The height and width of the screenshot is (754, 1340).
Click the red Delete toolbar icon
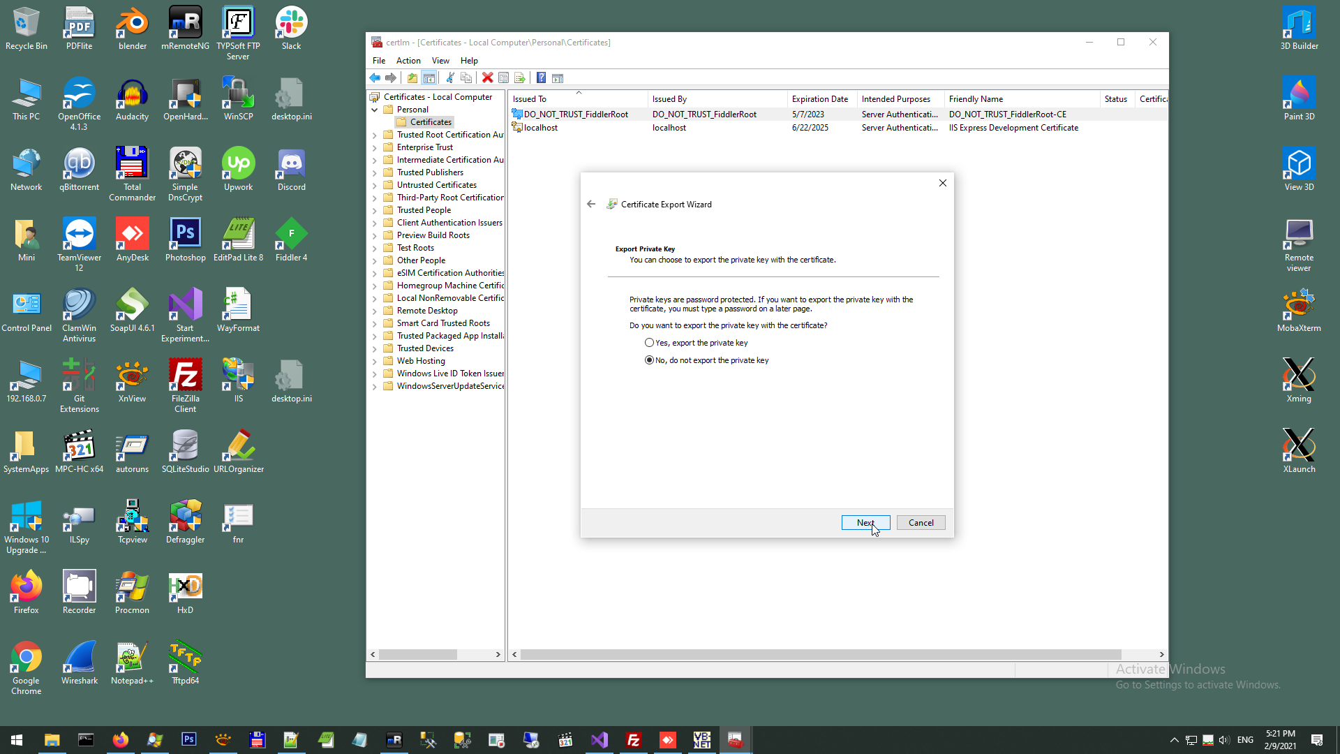488,78
